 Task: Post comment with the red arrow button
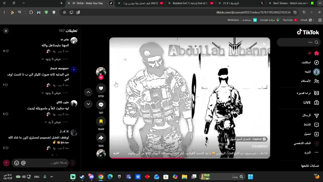click(6, 163)
